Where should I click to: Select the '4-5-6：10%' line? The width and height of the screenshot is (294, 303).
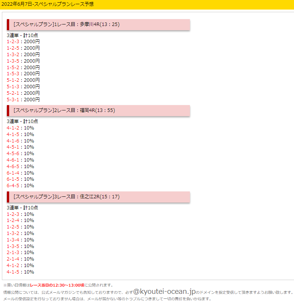click(x=21, y=154)
